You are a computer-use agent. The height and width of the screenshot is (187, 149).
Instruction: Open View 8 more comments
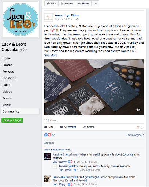tap(57, 150)
